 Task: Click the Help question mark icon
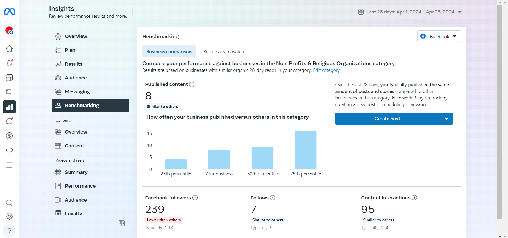coord(9,231)
